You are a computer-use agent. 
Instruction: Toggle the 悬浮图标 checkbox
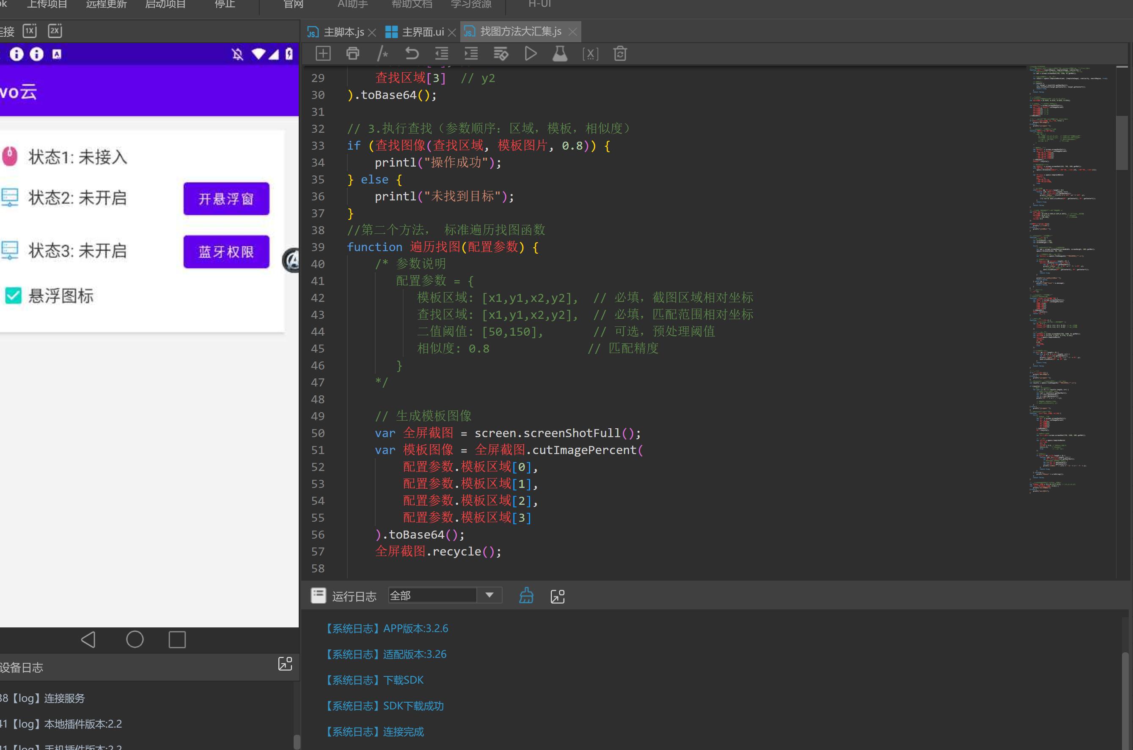[13, 296]
